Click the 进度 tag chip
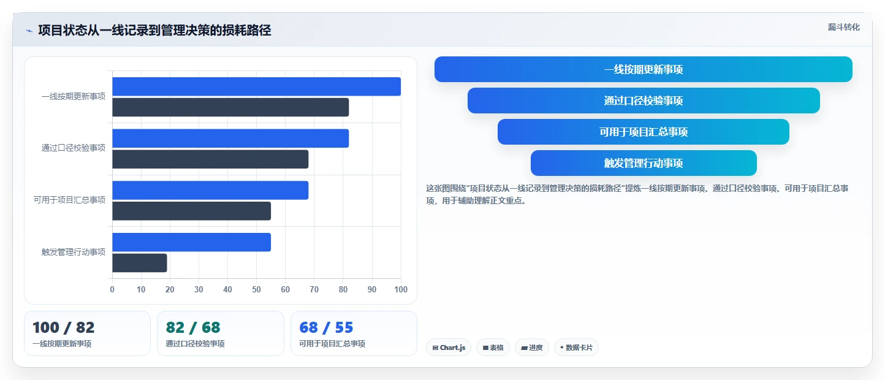This screenshot has width=885, height=380. pos(532,348)
